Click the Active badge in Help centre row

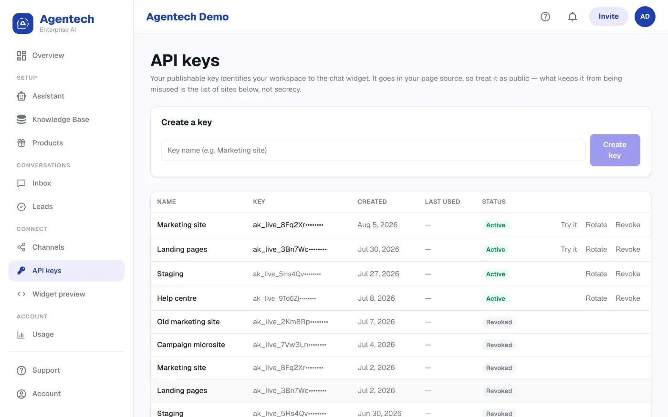click(x=496, y=299)
